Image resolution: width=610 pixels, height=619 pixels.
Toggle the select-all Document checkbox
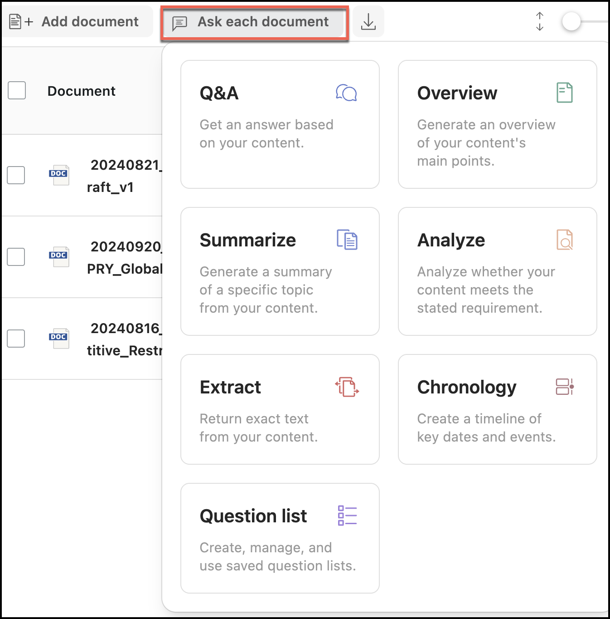17,90
